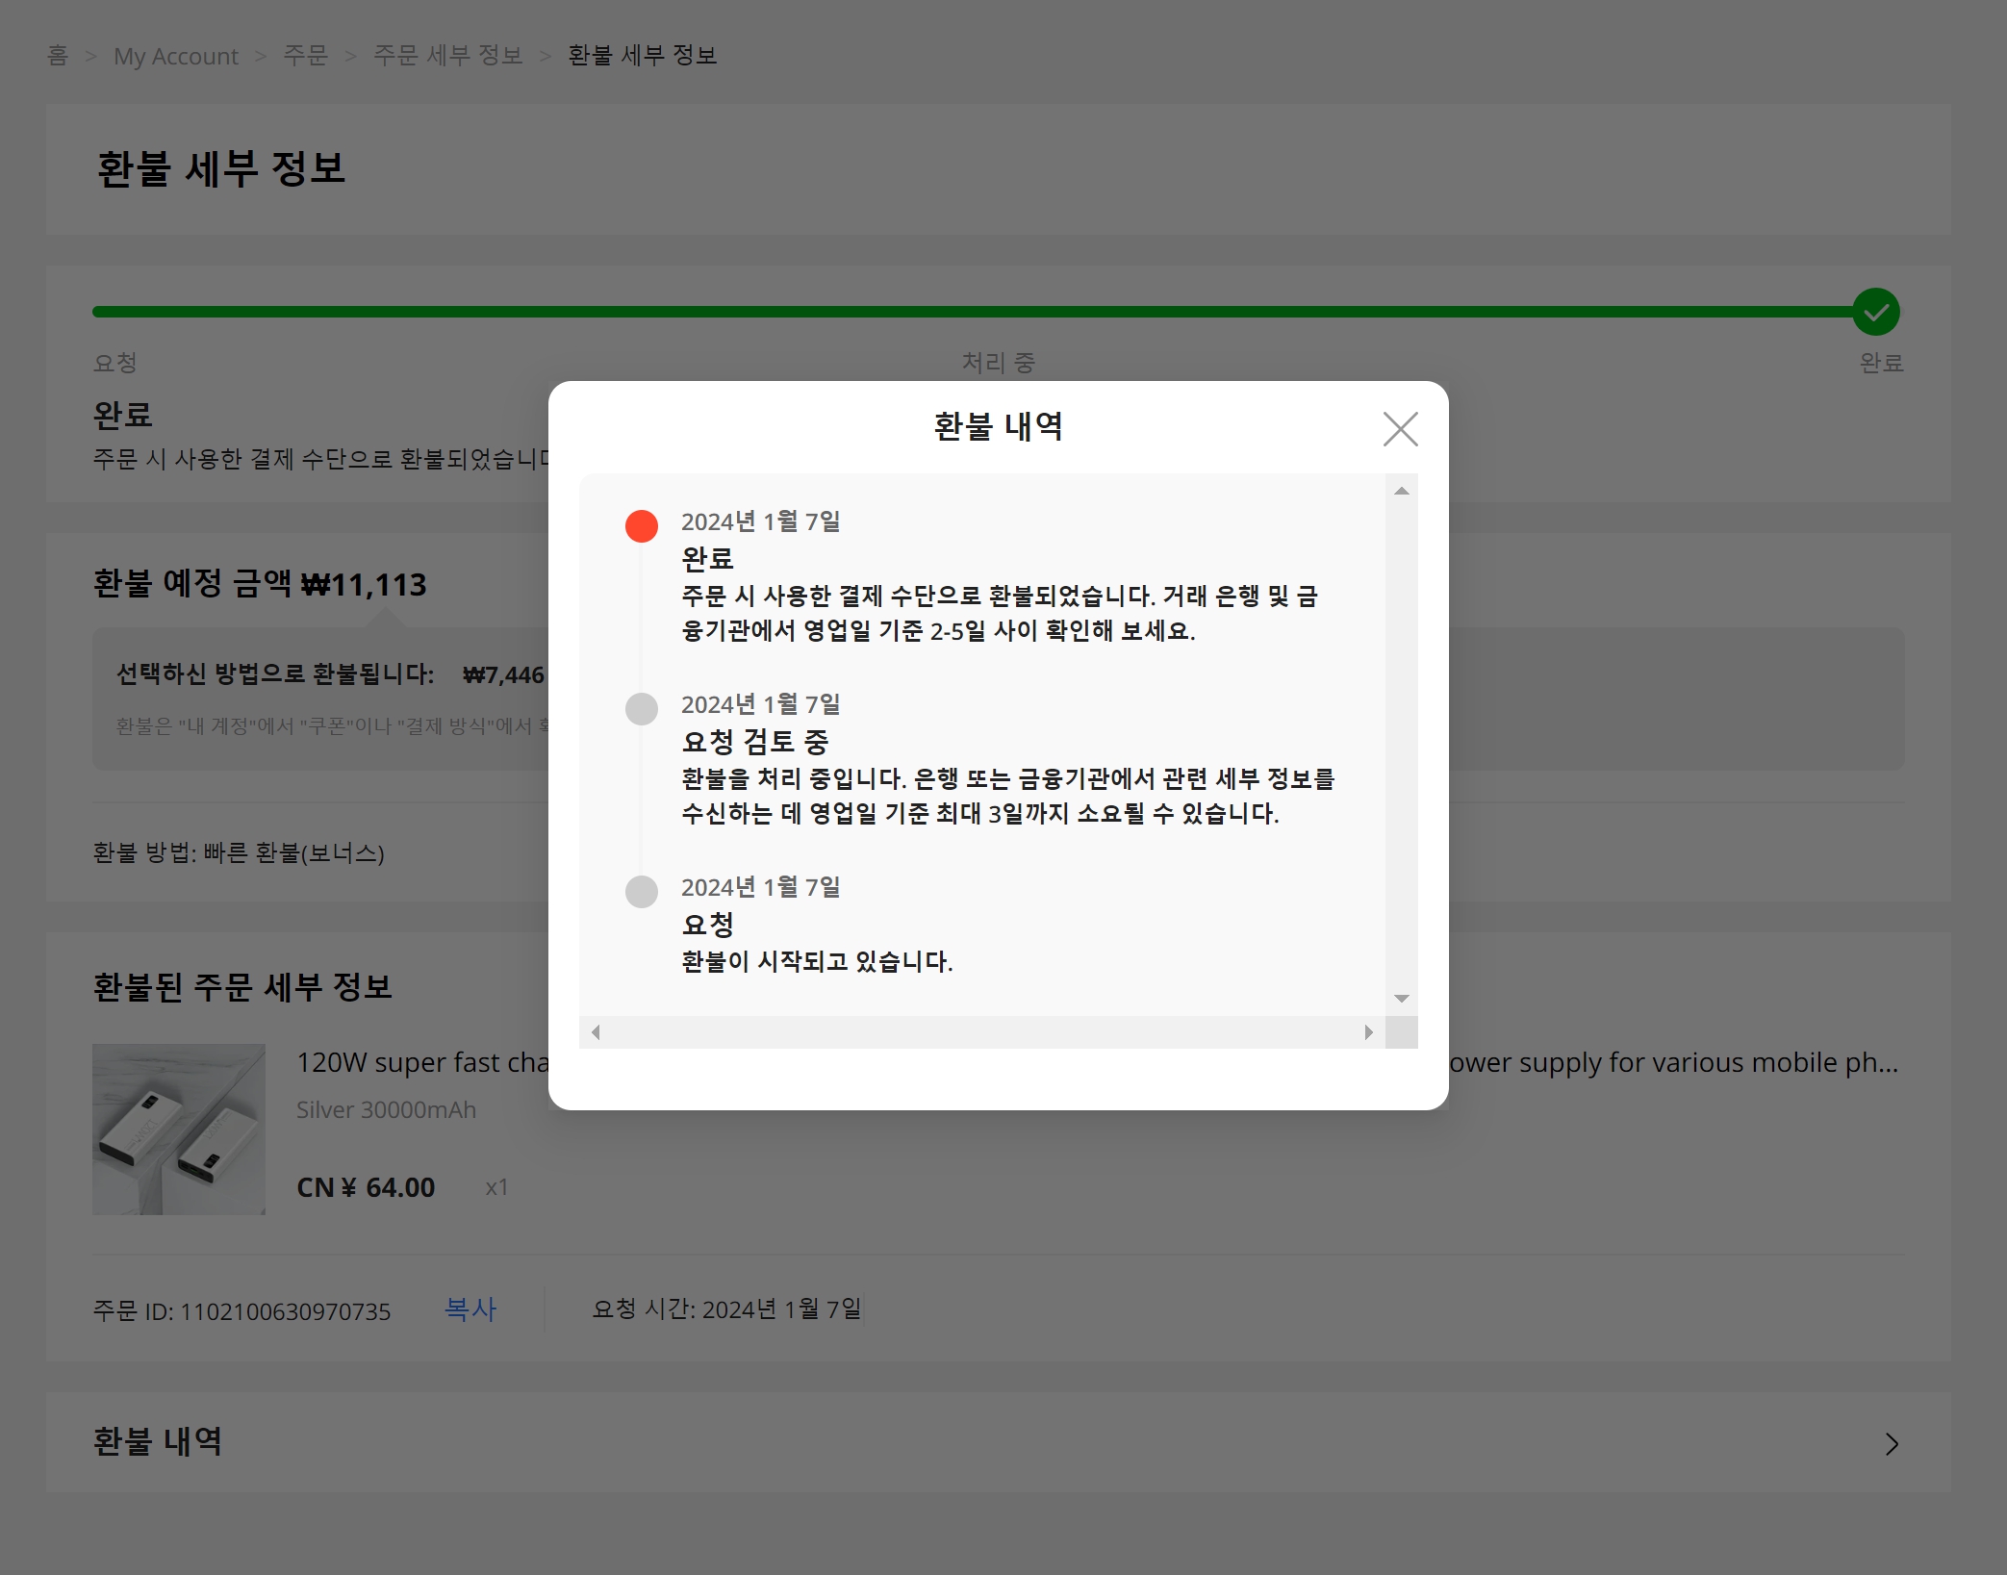Click the scroll up arrow in dialog

[x=1402, y=492]
